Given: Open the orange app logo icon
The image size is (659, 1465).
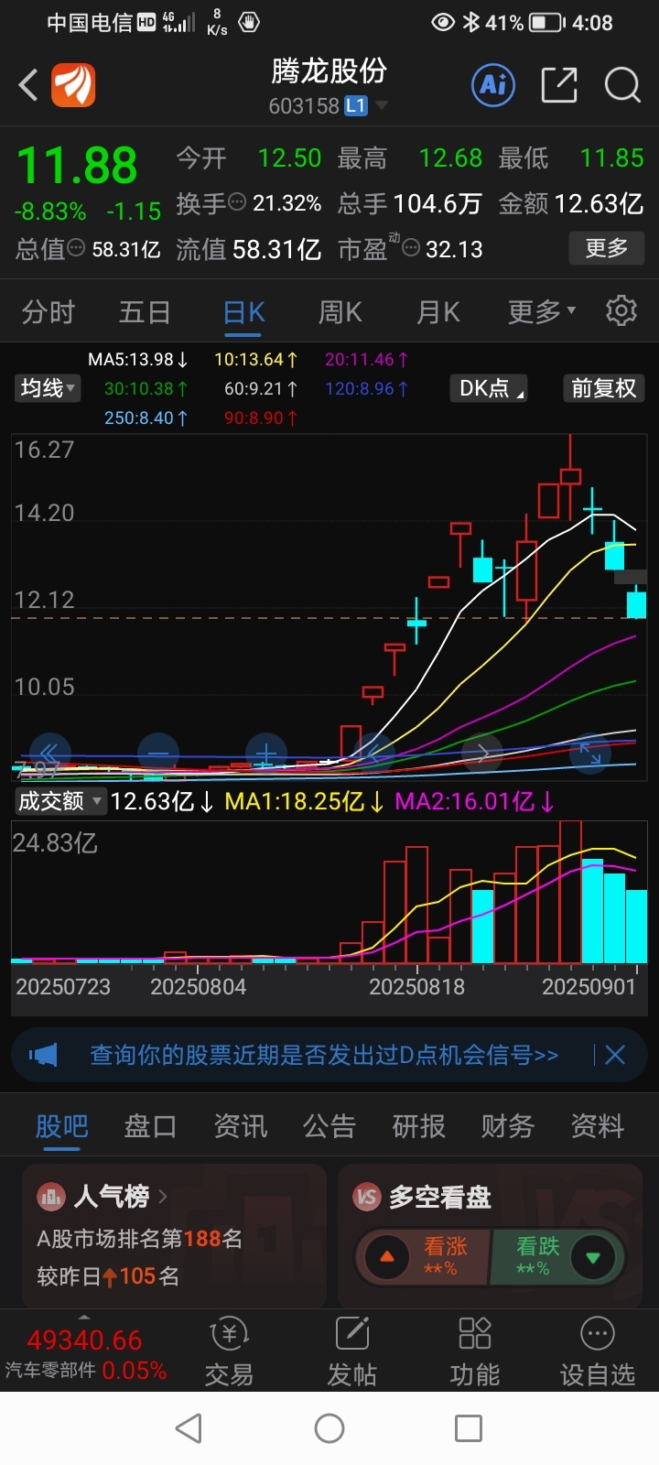Looking at the screenshot, I should point(73,85).
